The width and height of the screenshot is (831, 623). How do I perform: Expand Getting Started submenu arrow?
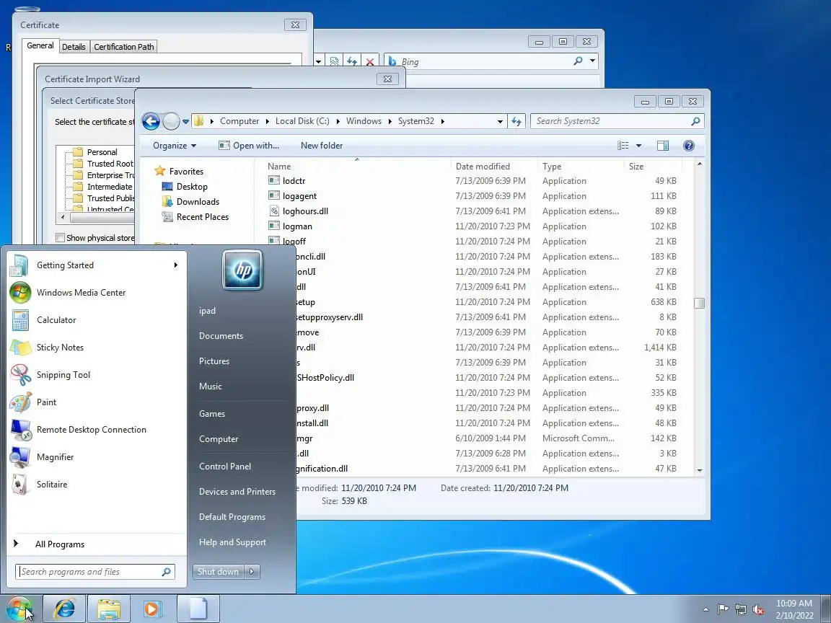175,265
